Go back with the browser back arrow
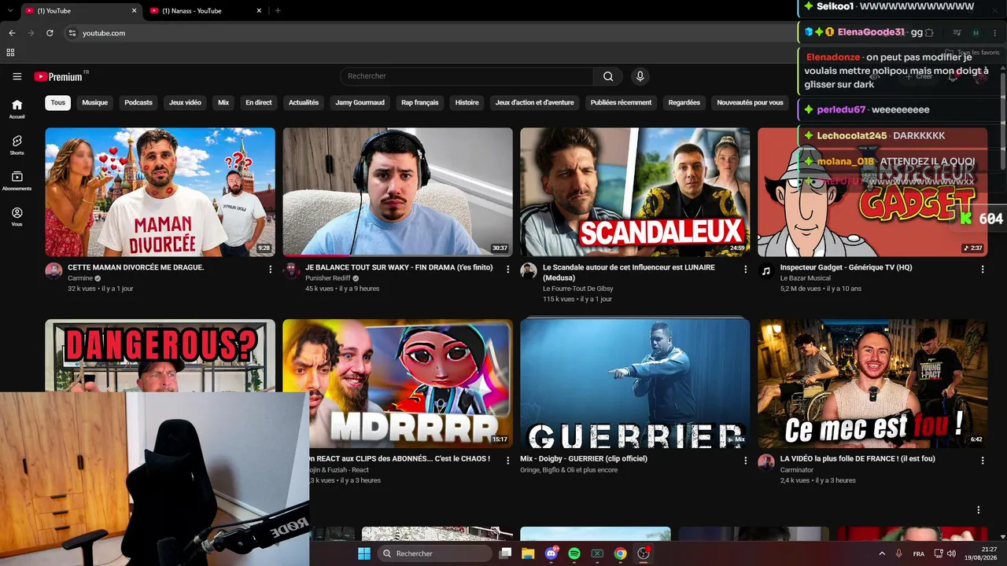This screenshot has height=566, width=1007. click(x=12, y=33)
